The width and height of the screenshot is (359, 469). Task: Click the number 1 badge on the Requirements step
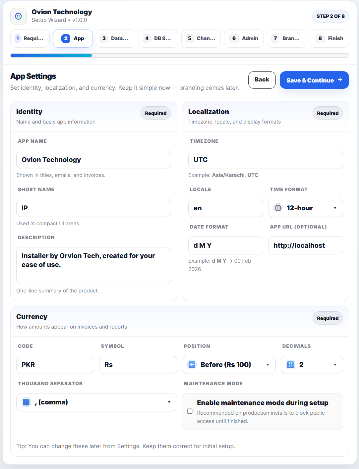pos(18,38)
